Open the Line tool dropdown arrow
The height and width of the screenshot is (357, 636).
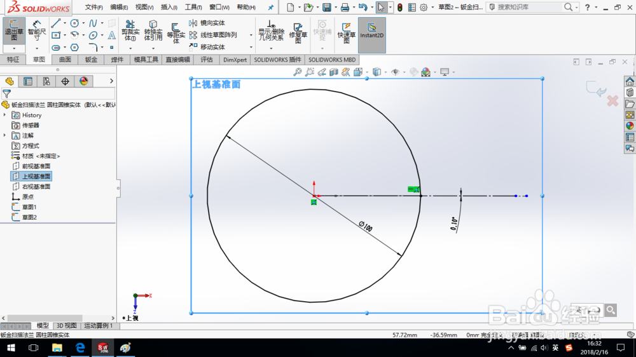[65, 23]
